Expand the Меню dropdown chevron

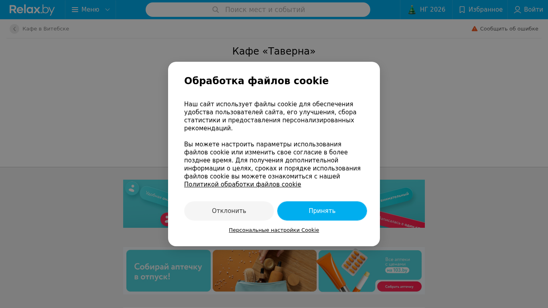click(x=107, y=10)
